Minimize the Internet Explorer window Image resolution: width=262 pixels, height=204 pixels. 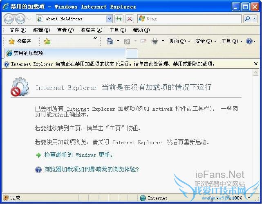pos(236,7)
